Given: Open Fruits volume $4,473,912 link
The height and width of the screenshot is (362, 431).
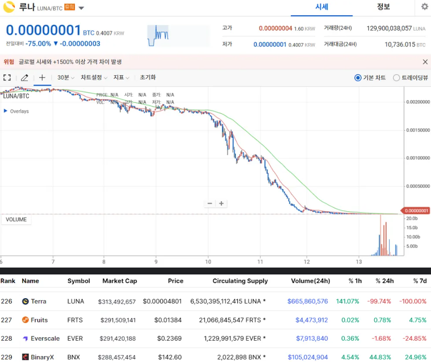Looking at the screenshot, I should click(312, 320).
